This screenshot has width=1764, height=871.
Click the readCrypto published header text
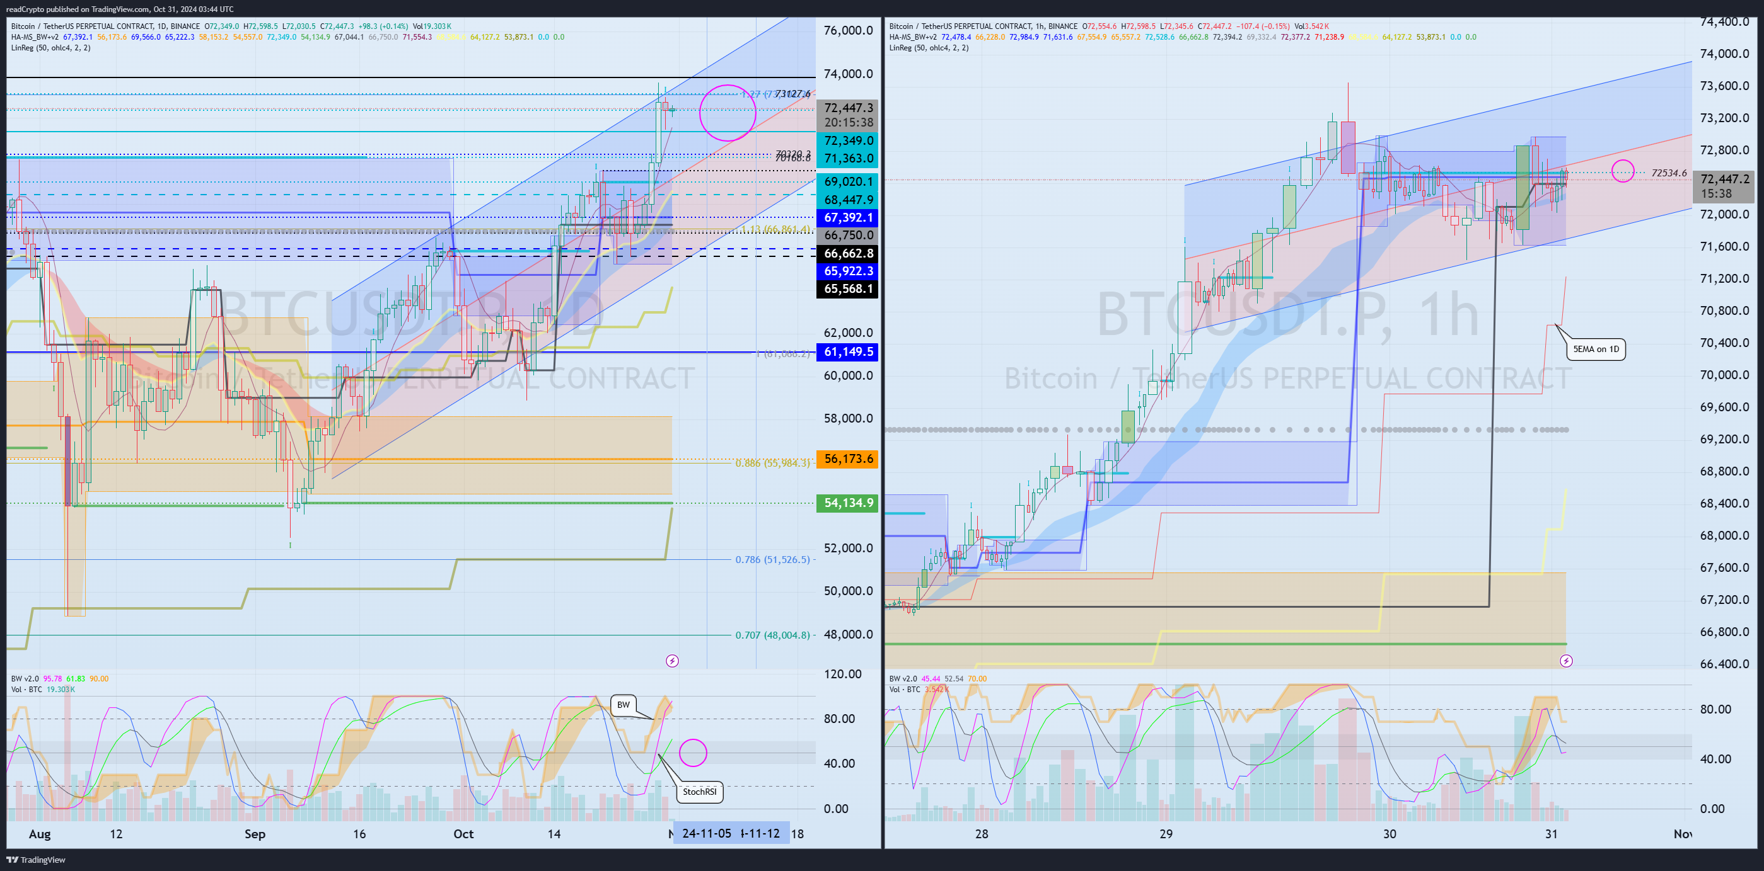(x=120, y=9)
